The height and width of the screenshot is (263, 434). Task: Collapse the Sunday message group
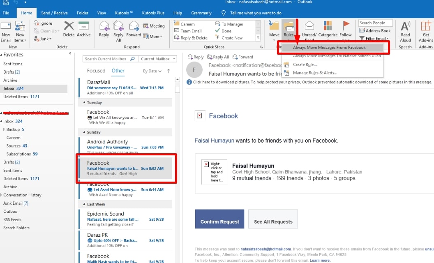pos(84,132)
